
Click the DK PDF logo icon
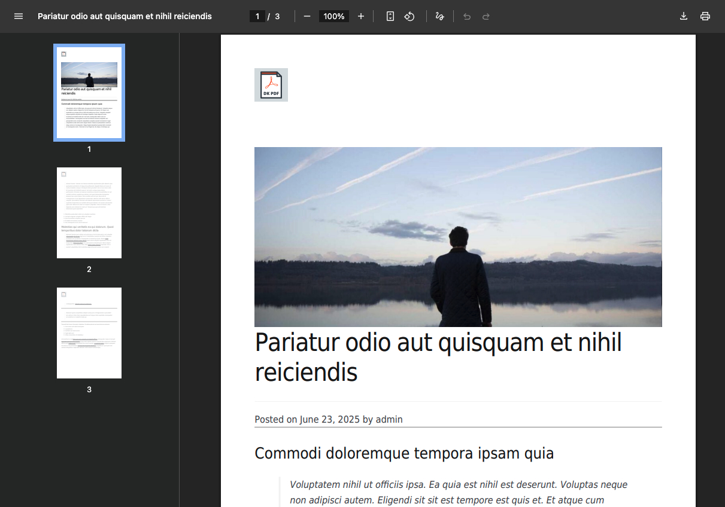pyautogui.click(x=271, y=85)
